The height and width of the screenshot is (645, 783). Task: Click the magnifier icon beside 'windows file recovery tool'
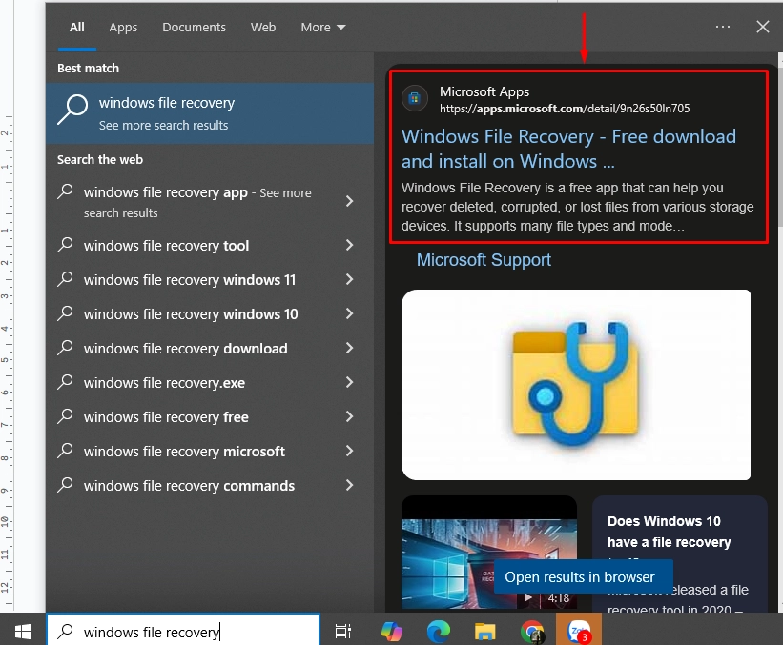(x=66, y=245)
